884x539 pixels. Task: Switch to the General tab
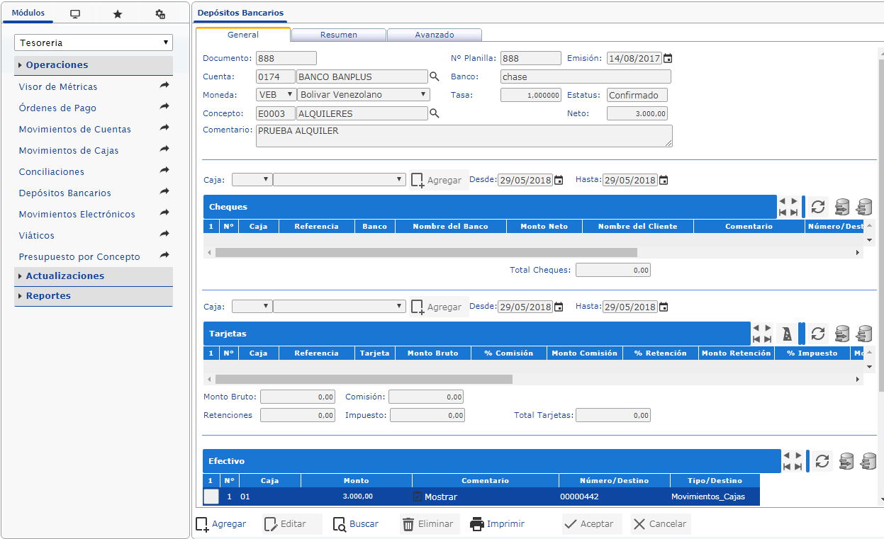[x=243, y=34]
